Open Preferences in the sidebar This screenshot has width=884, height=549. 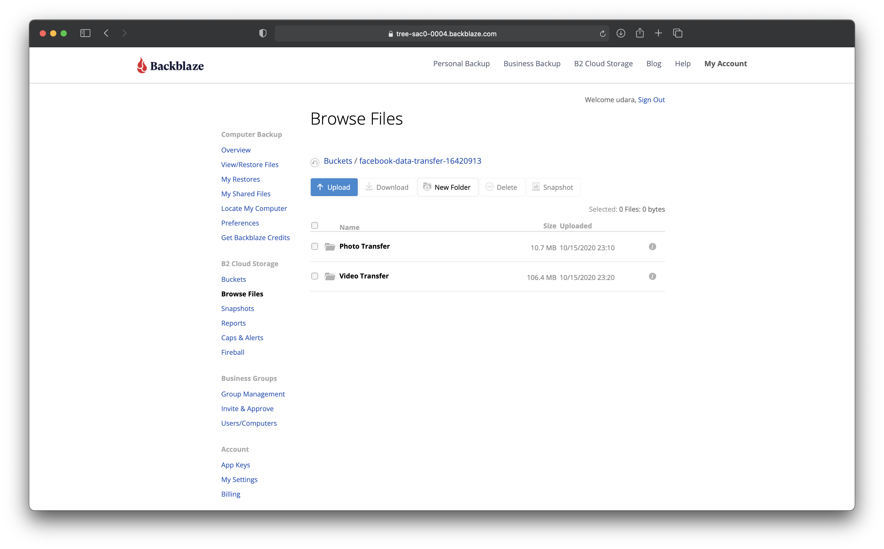(x=240, y=223)
